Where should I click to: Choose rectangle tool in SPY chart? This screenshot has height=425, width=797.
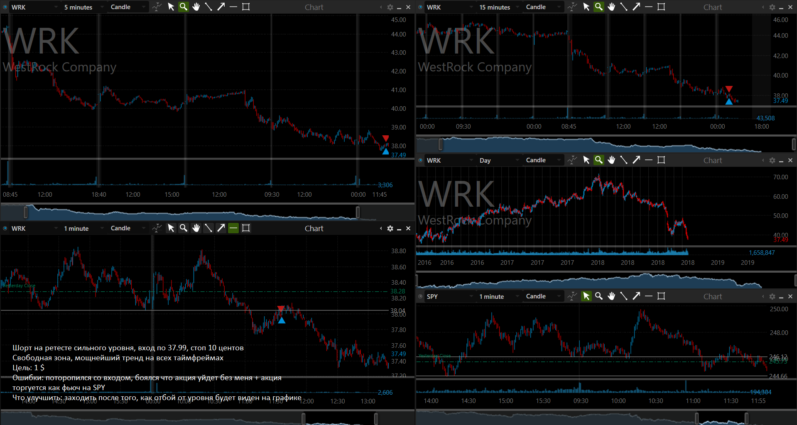tap(661, 296)
